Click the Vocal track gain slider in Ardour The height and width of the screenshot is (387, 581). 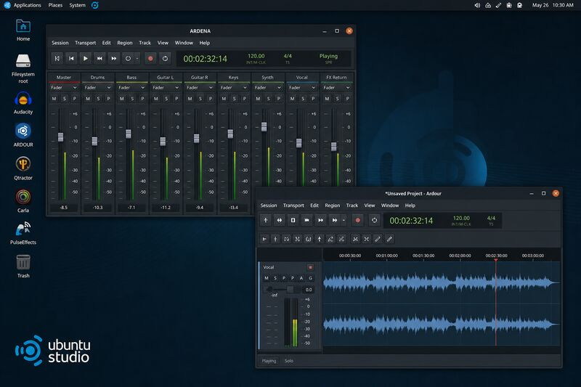click(x=289, y=290)
